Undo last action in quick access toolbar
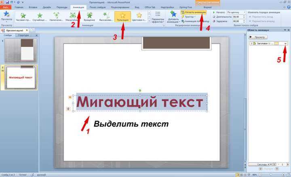The height and width of the screenshot is (177, 291). click(12, 2)
